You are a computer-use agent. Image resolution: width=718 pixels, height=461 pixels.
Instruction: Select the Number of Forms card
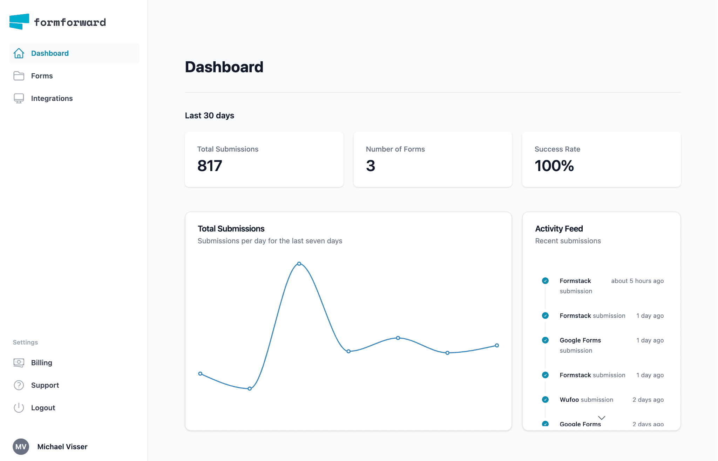click(x=433, y=160)
